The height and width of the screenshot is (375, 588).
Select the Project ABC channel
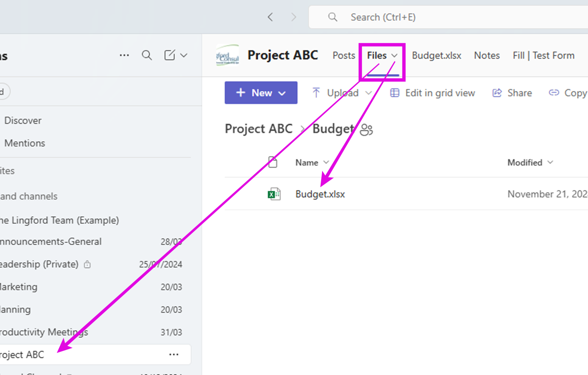tap(95, 355)
